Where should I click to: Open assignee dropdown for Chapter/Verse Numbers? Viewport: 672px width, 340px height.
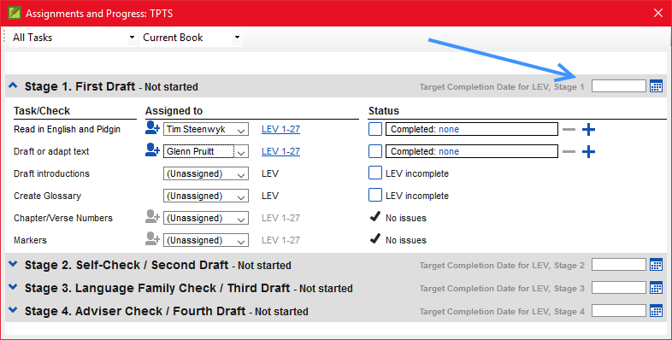pos(206,218)
